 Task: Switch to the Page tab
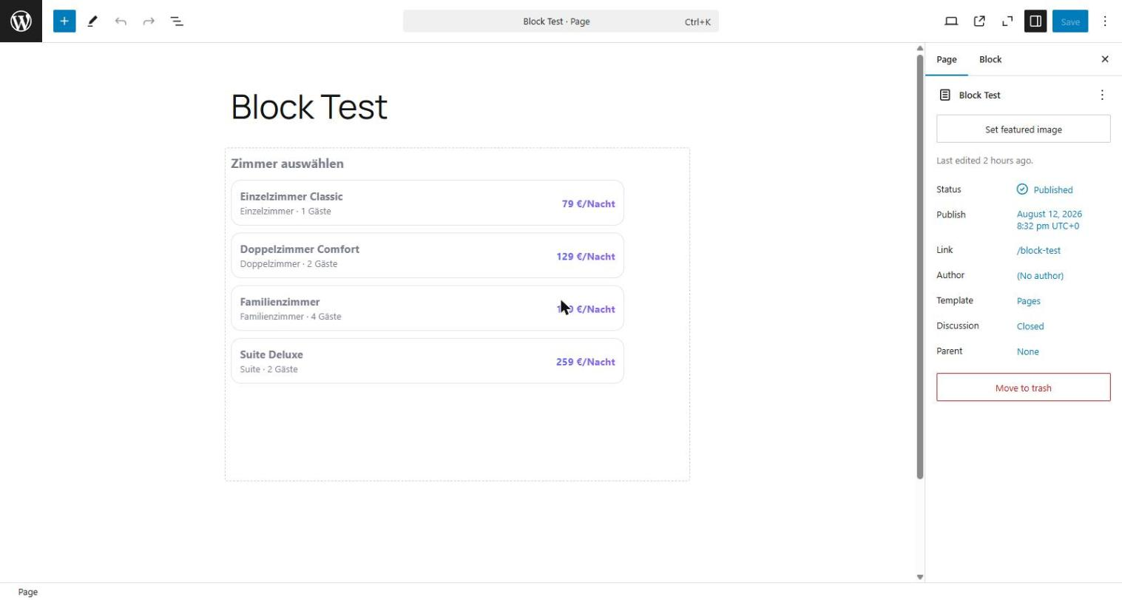(946, 59)
